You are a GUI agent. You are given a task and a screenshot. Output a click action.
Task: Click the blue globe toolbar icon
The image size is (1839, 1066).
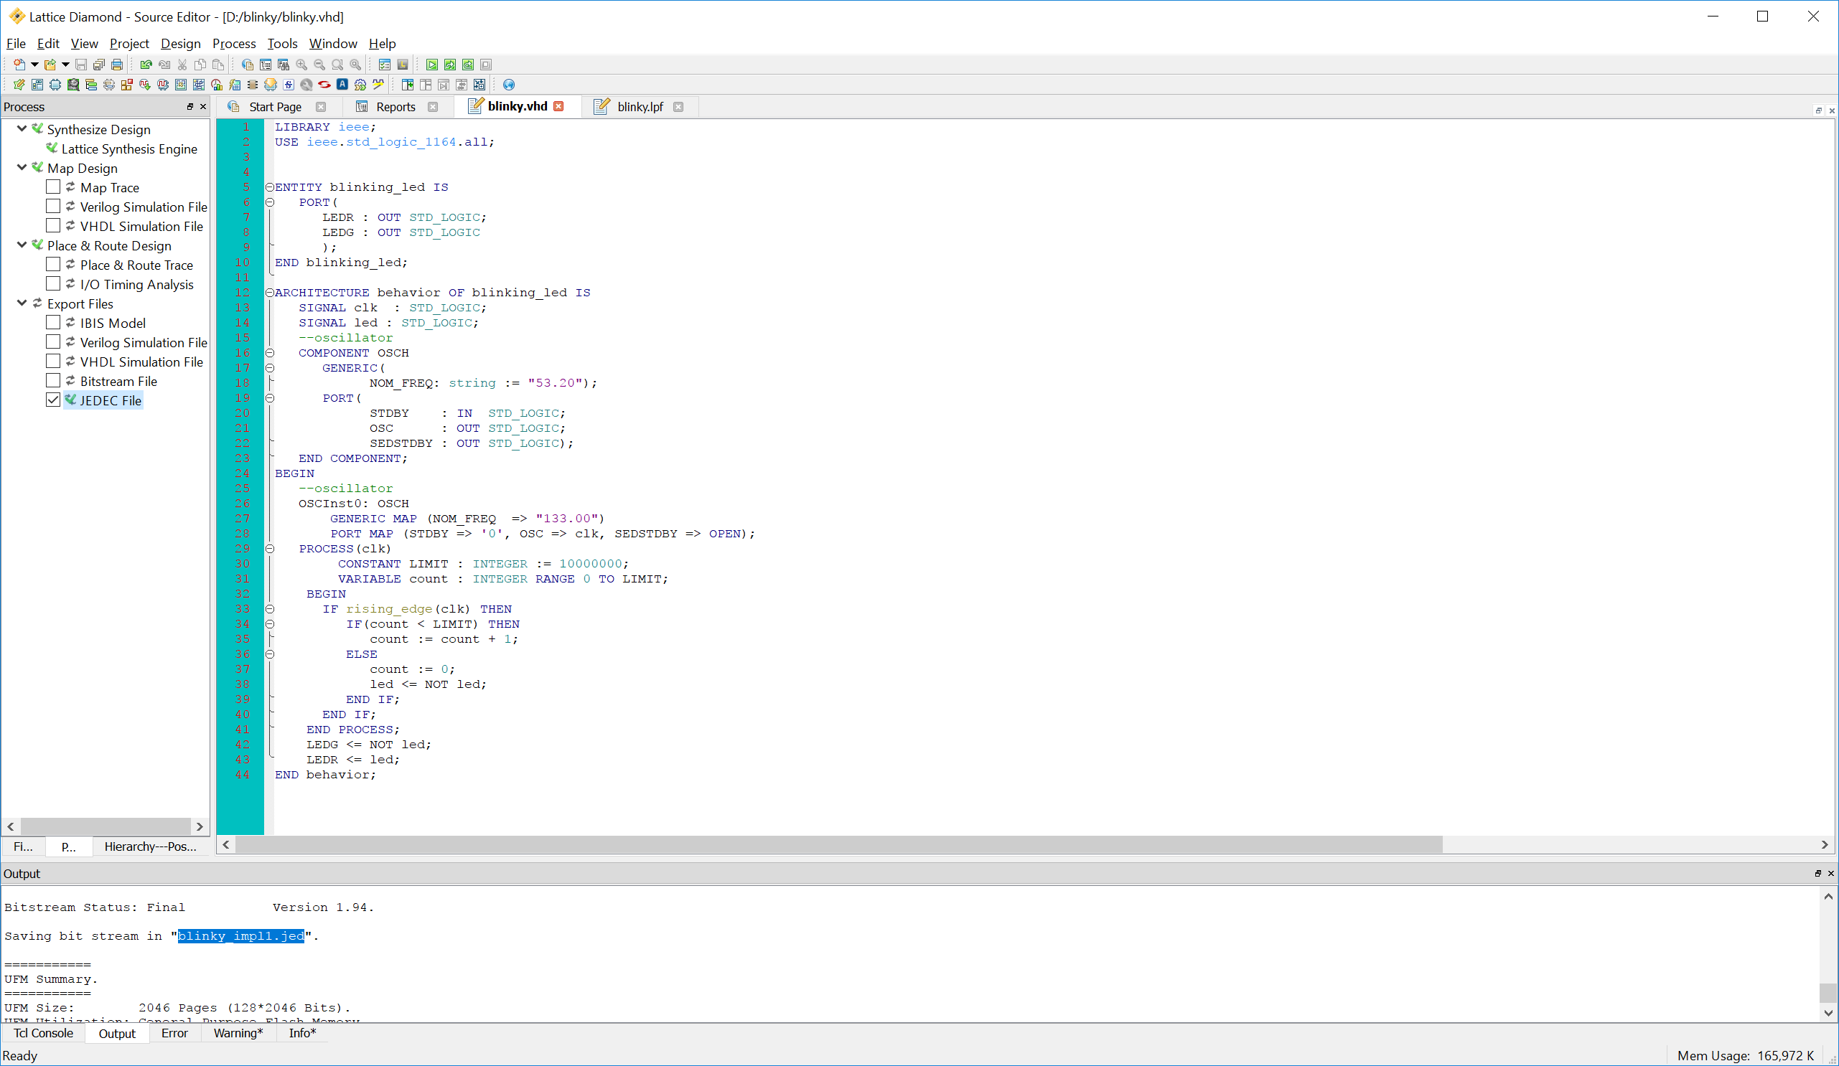[509, 85]
